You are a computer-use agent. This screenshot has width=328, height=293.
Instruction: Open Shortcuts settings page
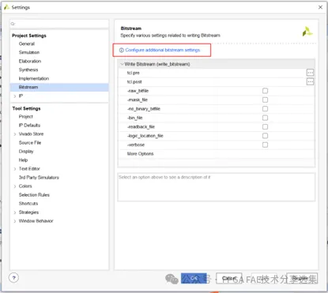(x=28, y=204)
